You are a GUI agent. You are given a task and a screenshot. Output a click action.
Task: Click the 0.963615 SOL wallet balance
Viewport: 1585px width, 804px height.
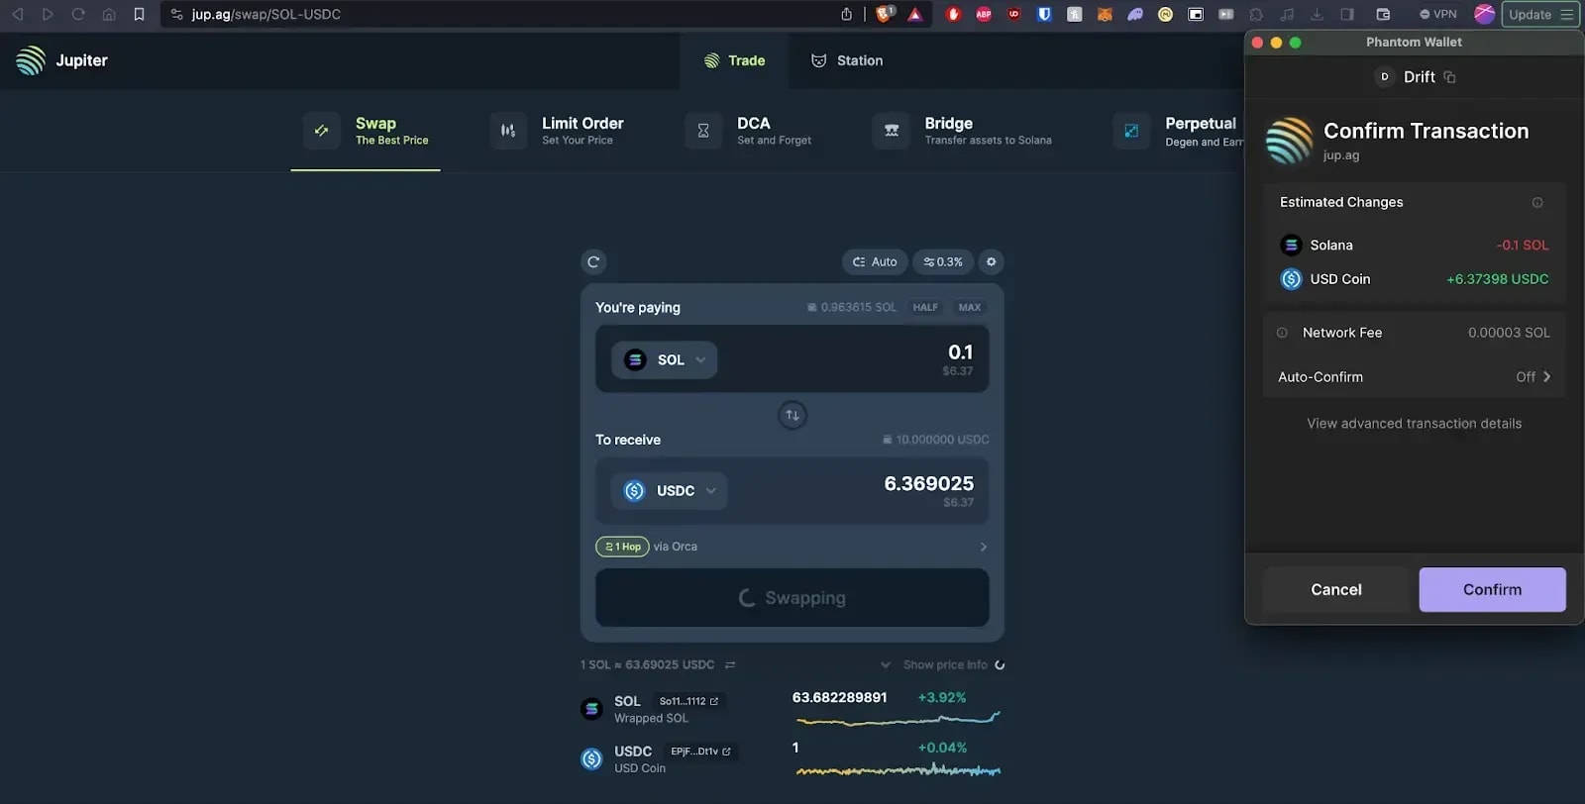[851, 307]
